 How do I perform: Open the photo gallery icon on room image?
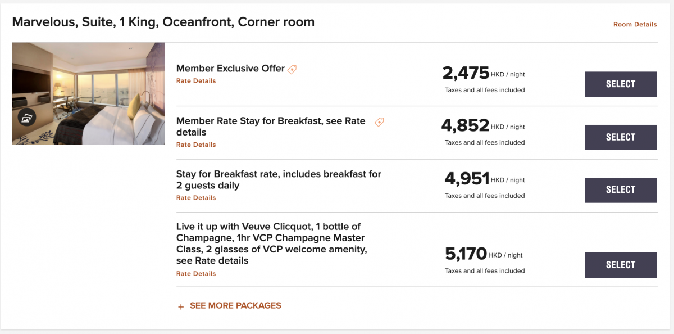(x=26, y=117)
